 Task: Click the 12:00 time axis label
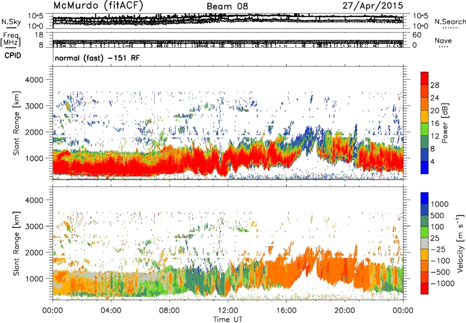coord(228,310)
